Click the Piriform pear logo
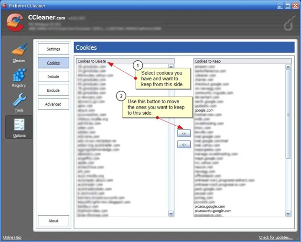The height and width of the screenshot is (242, 301). point(289,23)
